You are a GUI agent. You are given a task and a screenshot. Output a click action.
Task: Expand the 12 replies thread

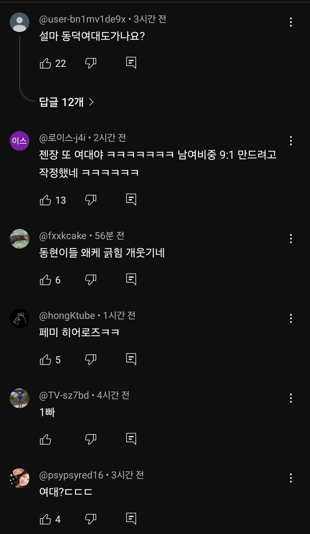tap(66, 102)
